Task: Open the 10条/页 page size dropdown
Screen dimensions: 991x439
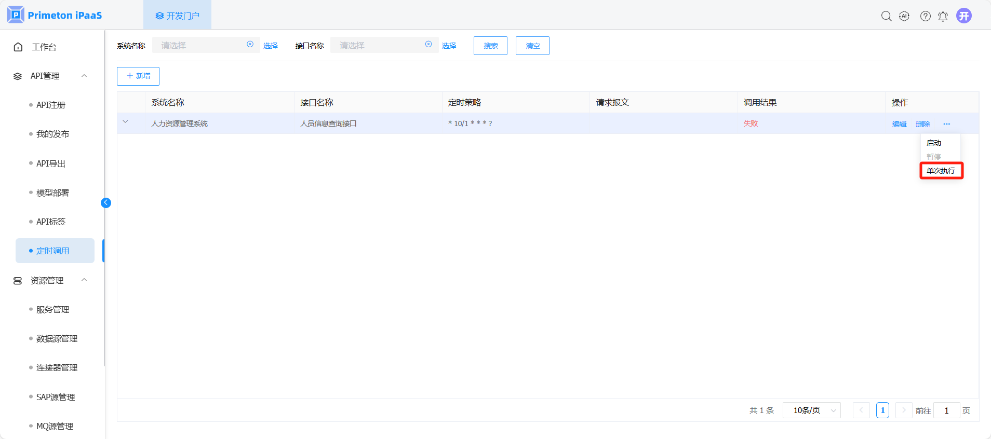Action: pyautogui.click(x=811, y=410)
